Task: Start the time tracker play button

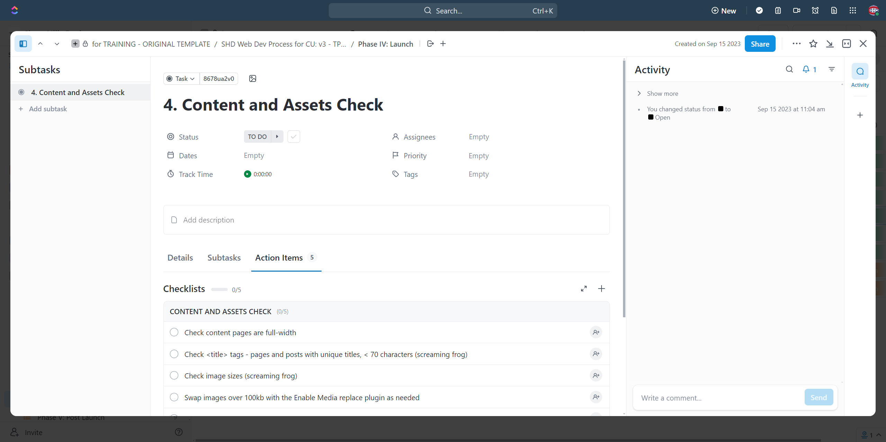Action: pyautogui.click(x=247, y=174)
